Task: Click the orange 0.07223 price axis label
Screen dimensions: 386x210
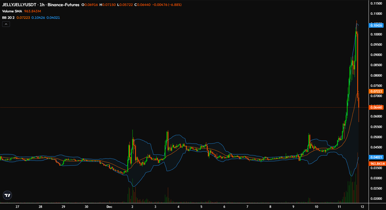Action: click(x=376, y=91)
